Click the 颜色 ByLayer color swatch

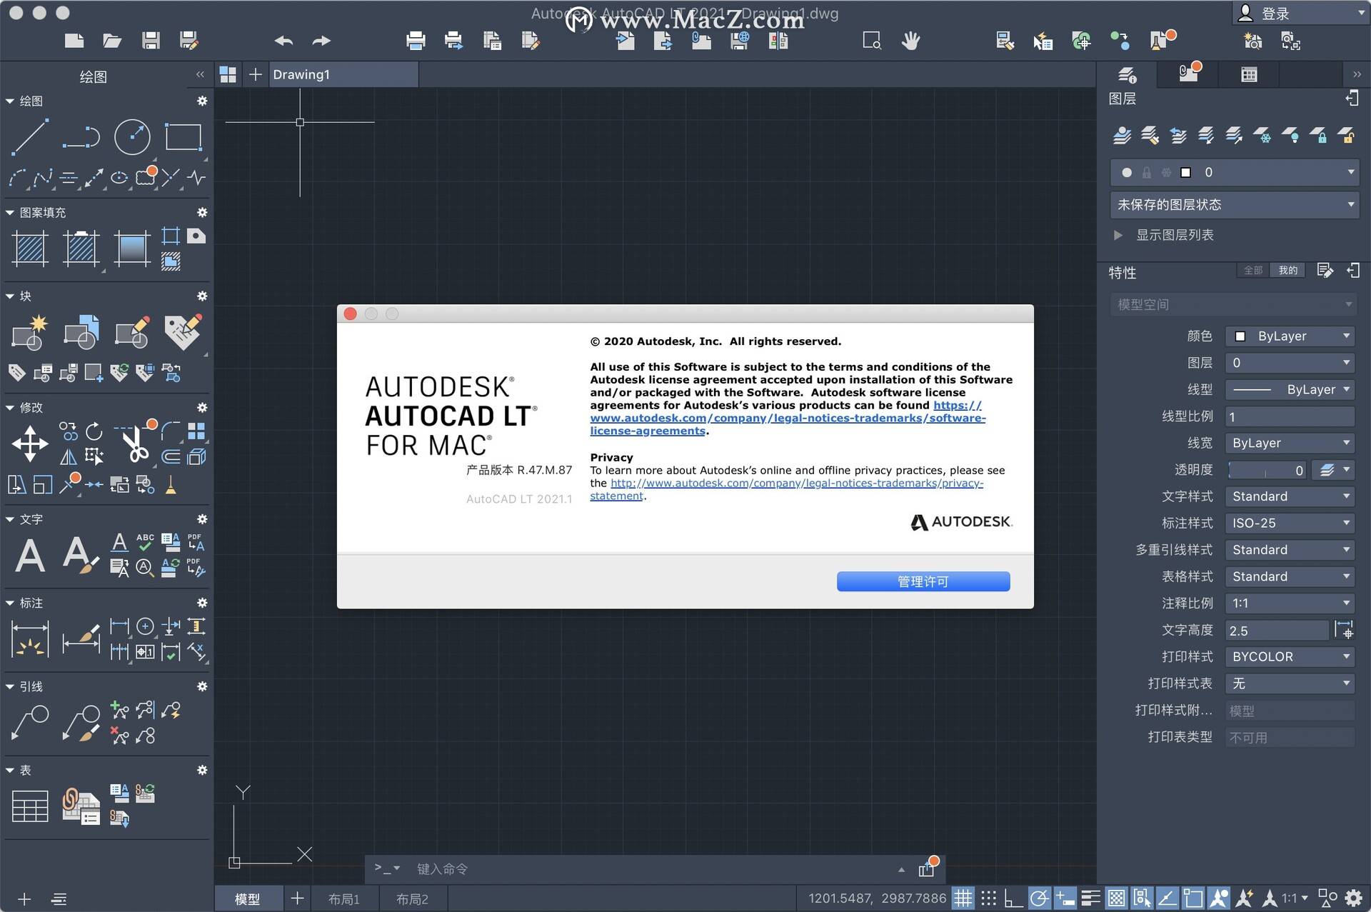(1240, 336)
